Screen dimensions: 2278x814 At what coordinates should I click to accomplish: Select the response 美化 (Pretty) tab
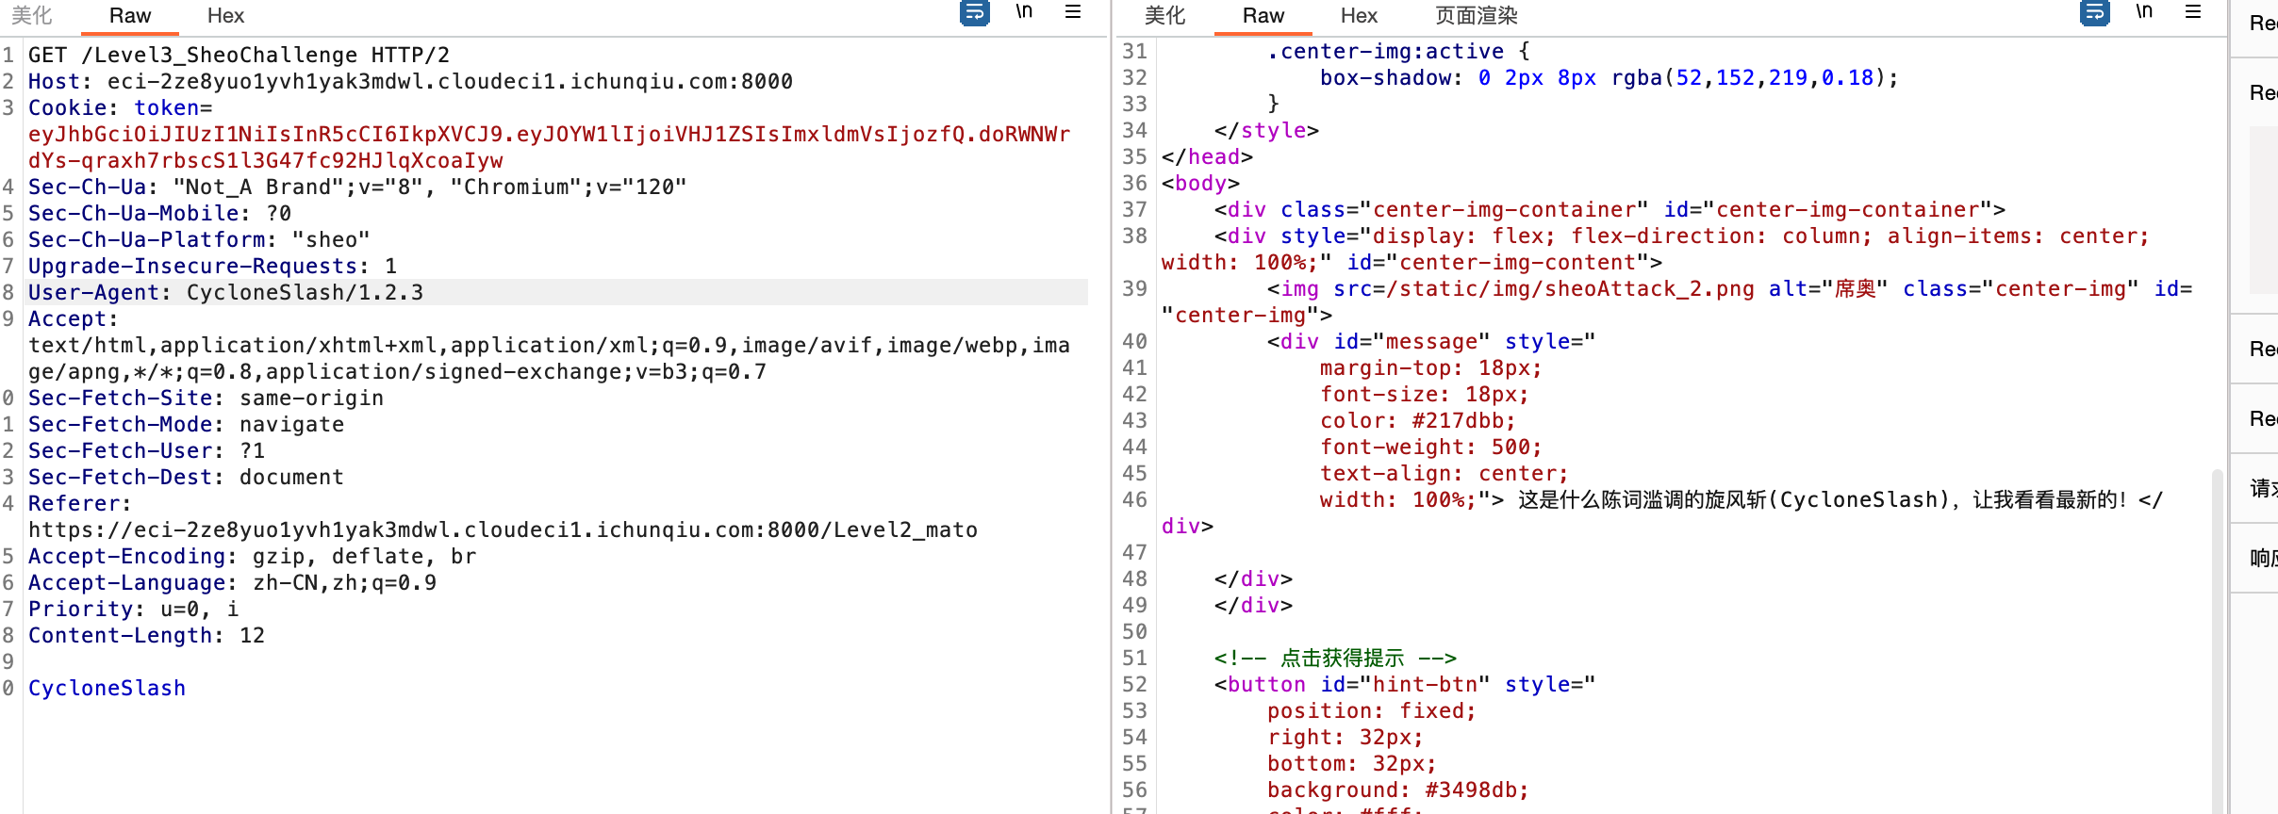click(1164, 16)
